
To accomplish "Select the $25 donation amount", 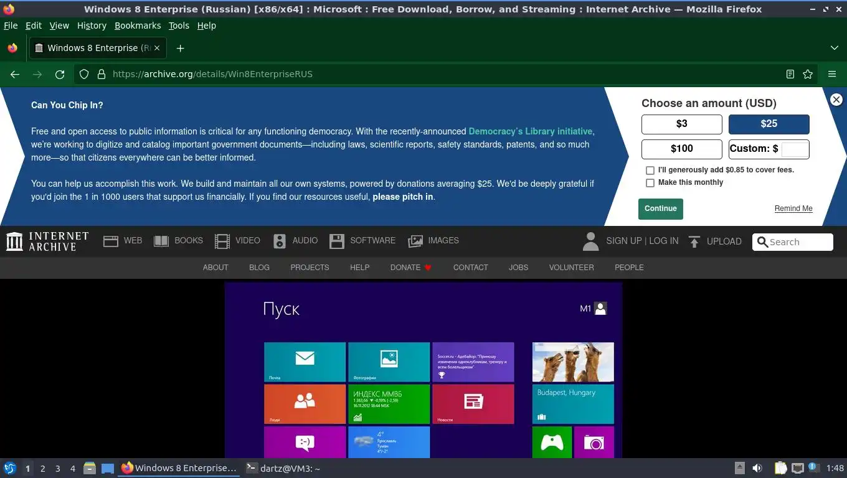I will coord(769,124).
